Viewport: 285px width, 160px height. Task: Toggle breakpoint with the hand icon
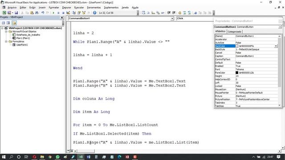179,13
